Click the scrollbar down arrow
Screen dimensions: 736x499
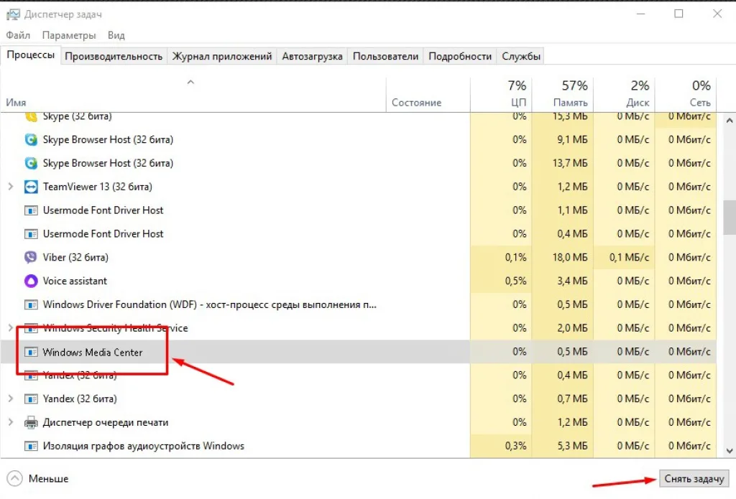pyautogui.click(x=730, y=451)
